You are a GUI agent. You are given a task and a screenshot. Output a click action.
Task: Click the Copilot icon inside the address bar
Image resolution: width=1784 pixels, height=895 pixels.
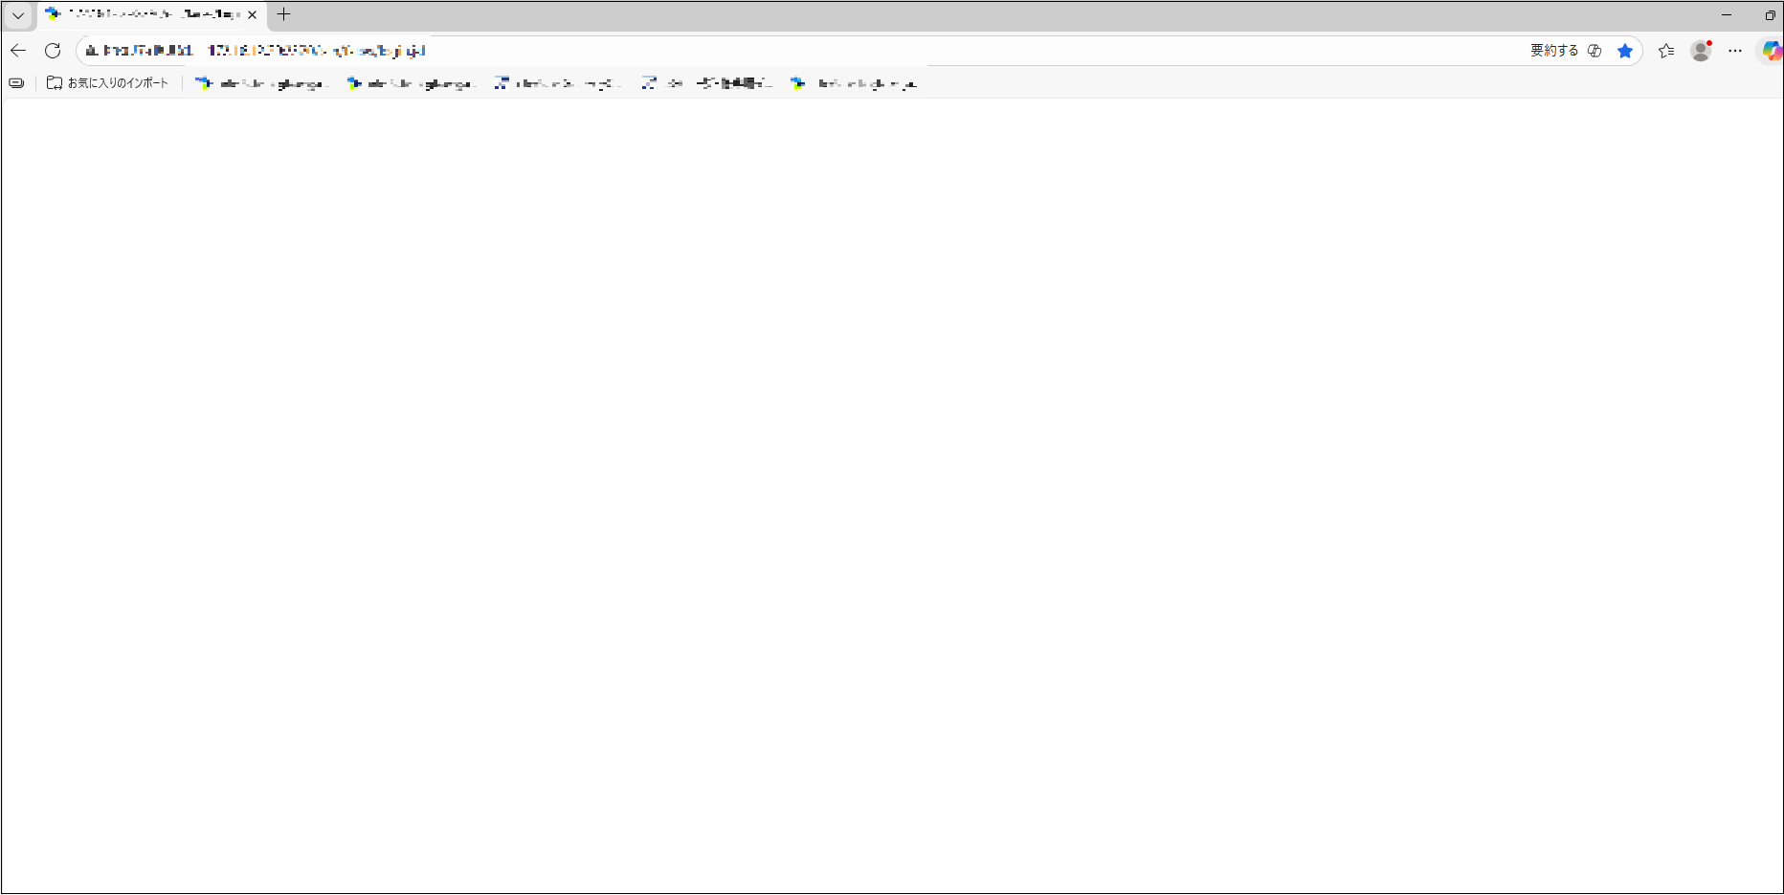point(1594,51)
